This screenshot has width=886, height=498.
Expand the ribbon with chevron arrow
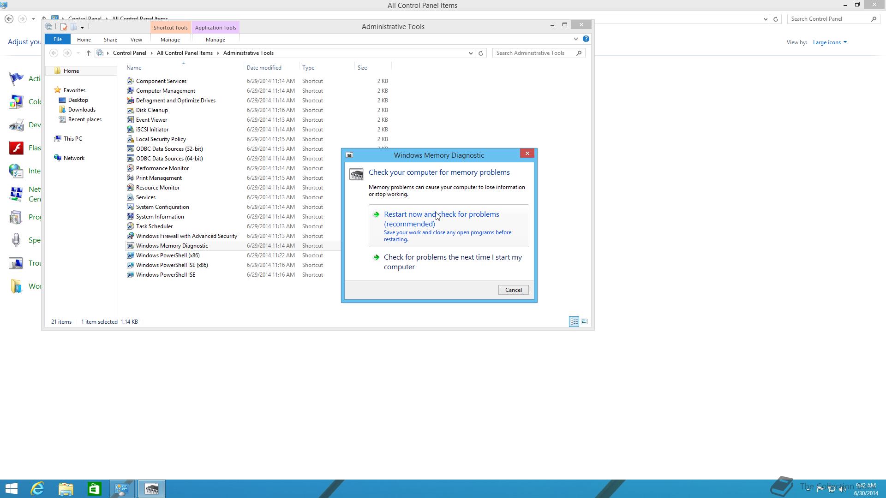point(575,39)
